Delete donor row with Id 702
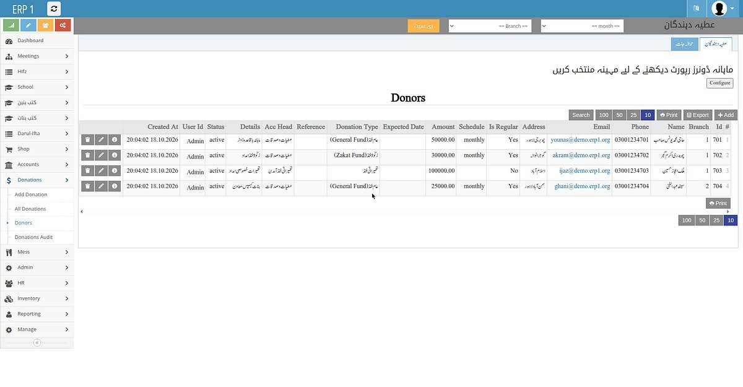 coord(87,155)
